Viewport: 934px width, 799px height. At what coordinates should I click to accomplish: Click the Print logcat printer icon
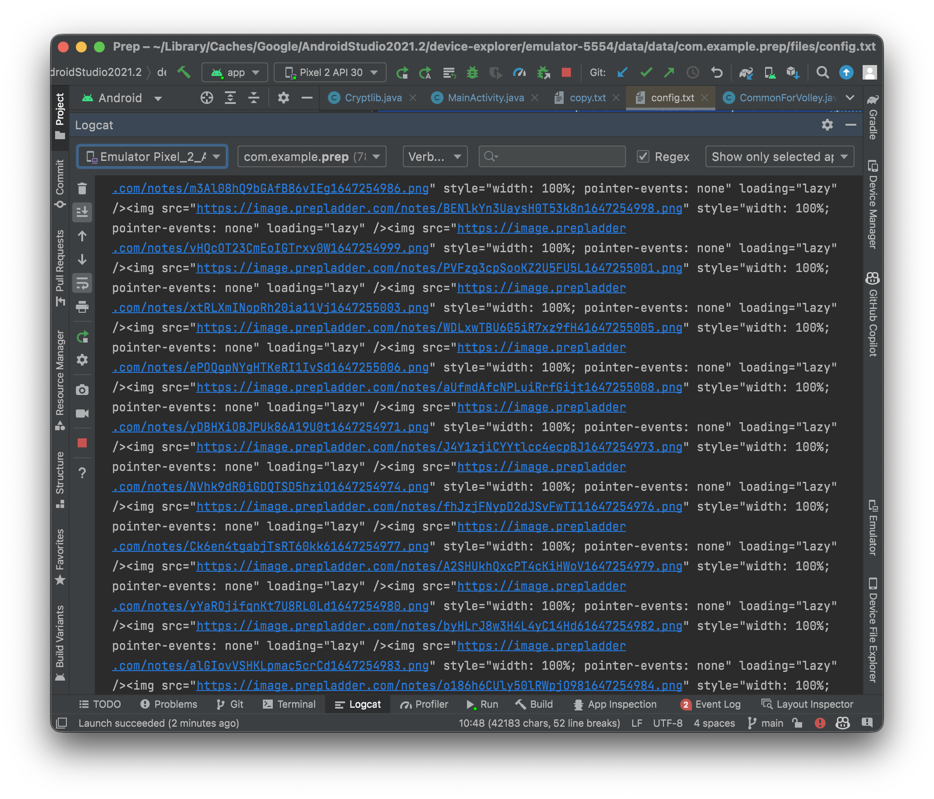pyautogui.click(x=82, y=307)
